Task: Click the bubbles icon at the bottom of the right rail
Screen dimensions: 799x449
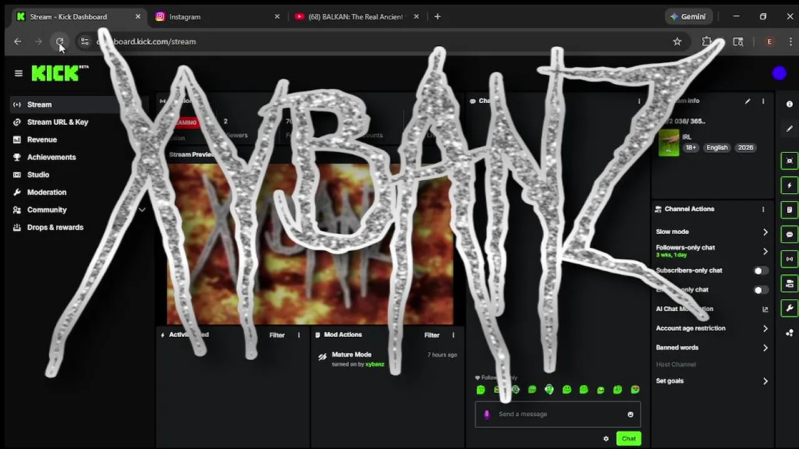Action: pyautogui.click(x=790, y=332)
